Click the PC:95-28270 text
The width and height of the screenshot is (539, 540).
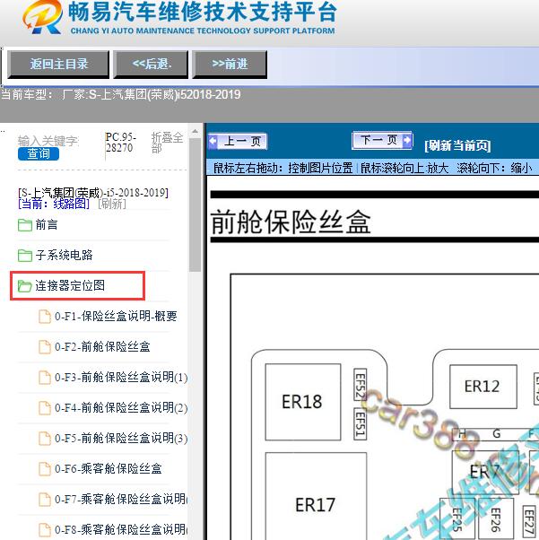(x=120, y=143)
